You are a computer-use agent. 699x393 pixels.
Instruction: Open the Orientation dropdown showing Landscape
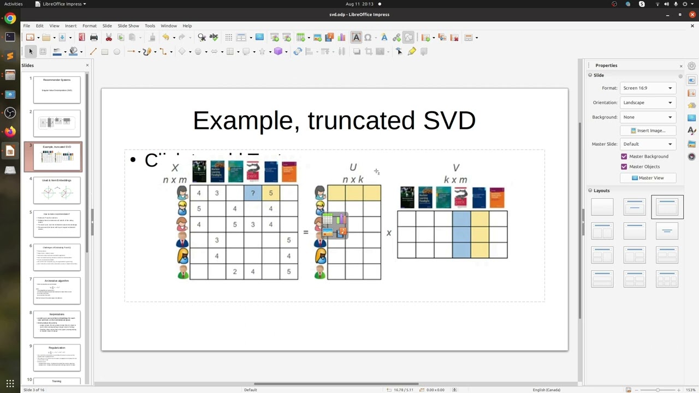coord(648,103)
